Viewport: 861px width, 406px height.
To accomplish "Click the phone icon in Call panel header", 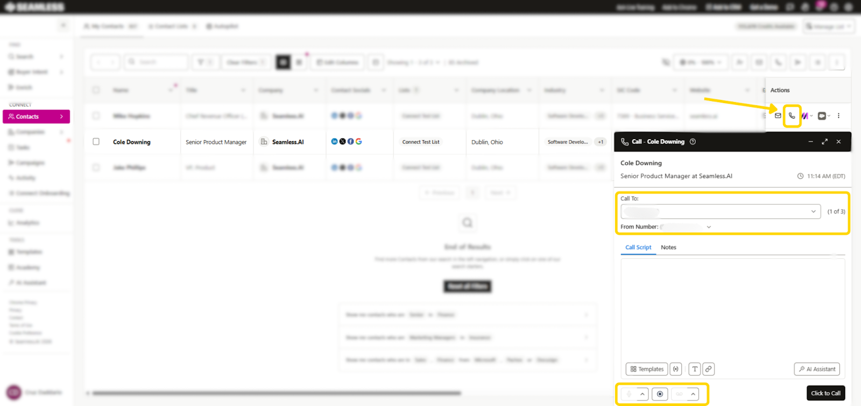I will (x=625, y=142).
